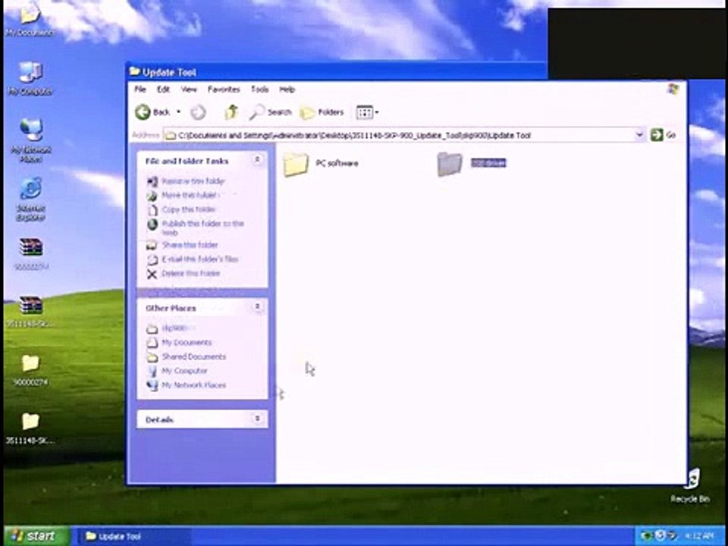Click Delete this folder

(184, 274)
